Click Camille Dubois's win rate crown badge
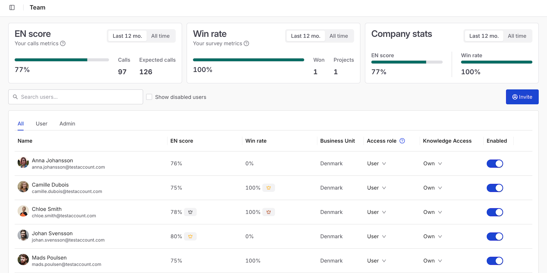Screen dimensions: 547x273 [269, 188]
